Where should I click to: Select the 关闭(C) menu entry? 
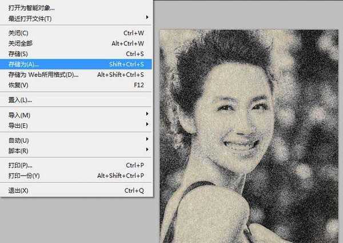(18, 33)
